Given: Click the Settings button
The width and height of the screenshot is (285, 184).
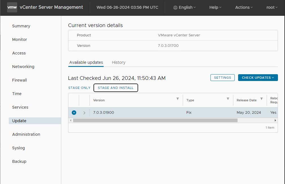Looking at the screenshot, I should tap(223, 78).
